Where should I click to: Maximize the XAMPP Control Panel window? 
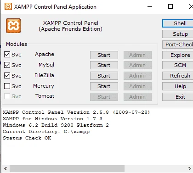(x=170, y=6)
